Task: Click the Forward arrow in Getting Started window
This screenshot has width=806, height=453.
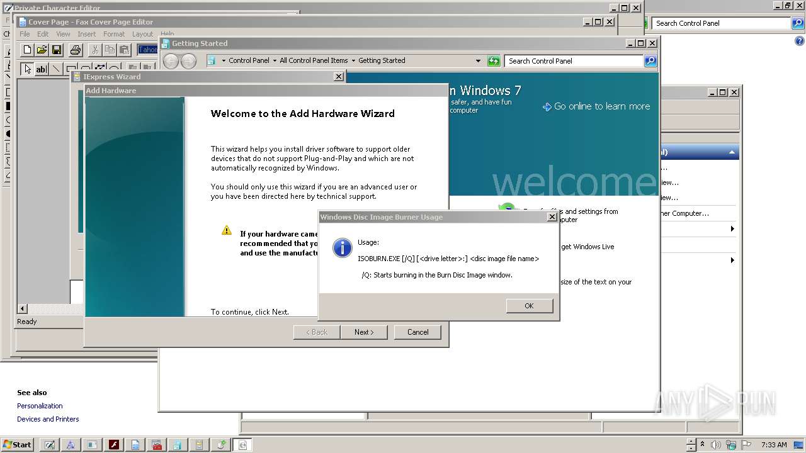Action: click(188, 61)
